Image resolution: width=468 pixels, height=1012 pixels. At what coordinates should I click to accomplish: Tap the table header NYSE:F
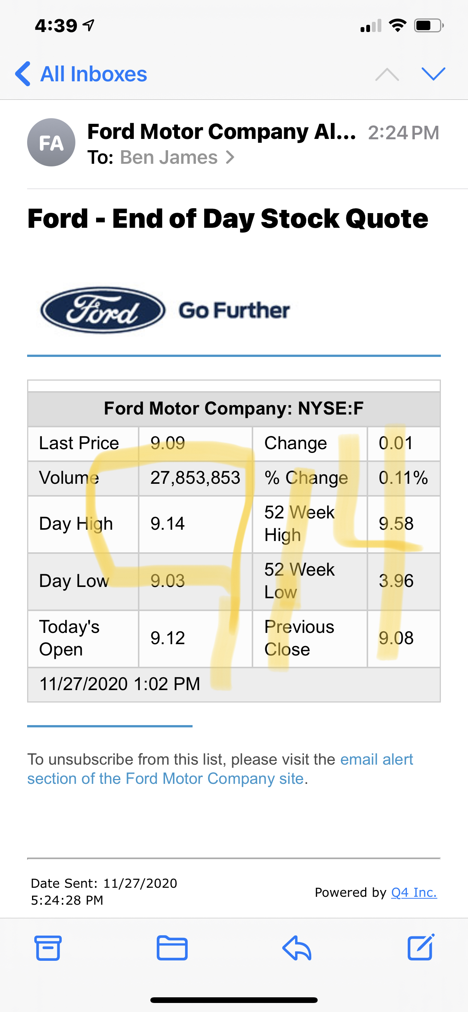[x=234, y=408]
